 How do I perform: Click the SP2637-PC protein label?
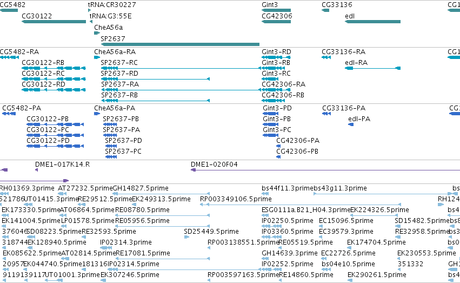[x=123, y=152]
